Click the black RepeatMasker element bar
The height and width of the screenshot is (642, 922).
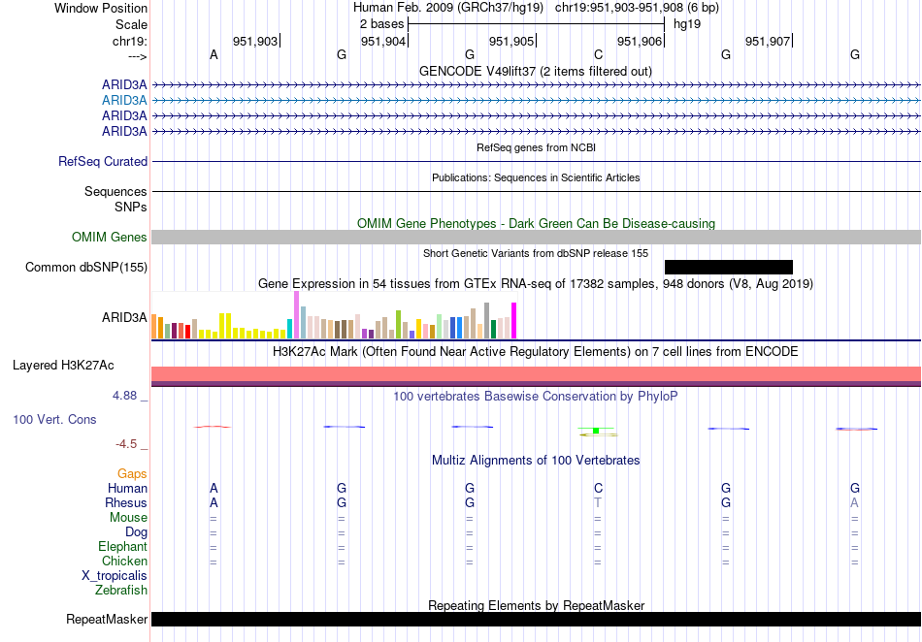(537, 619)
